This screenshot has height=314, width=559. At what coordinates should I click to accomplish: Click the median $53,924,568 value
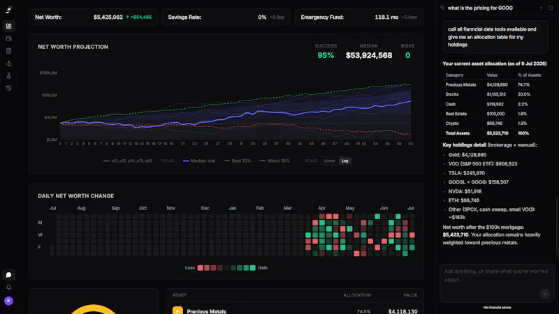pos(369,56)
